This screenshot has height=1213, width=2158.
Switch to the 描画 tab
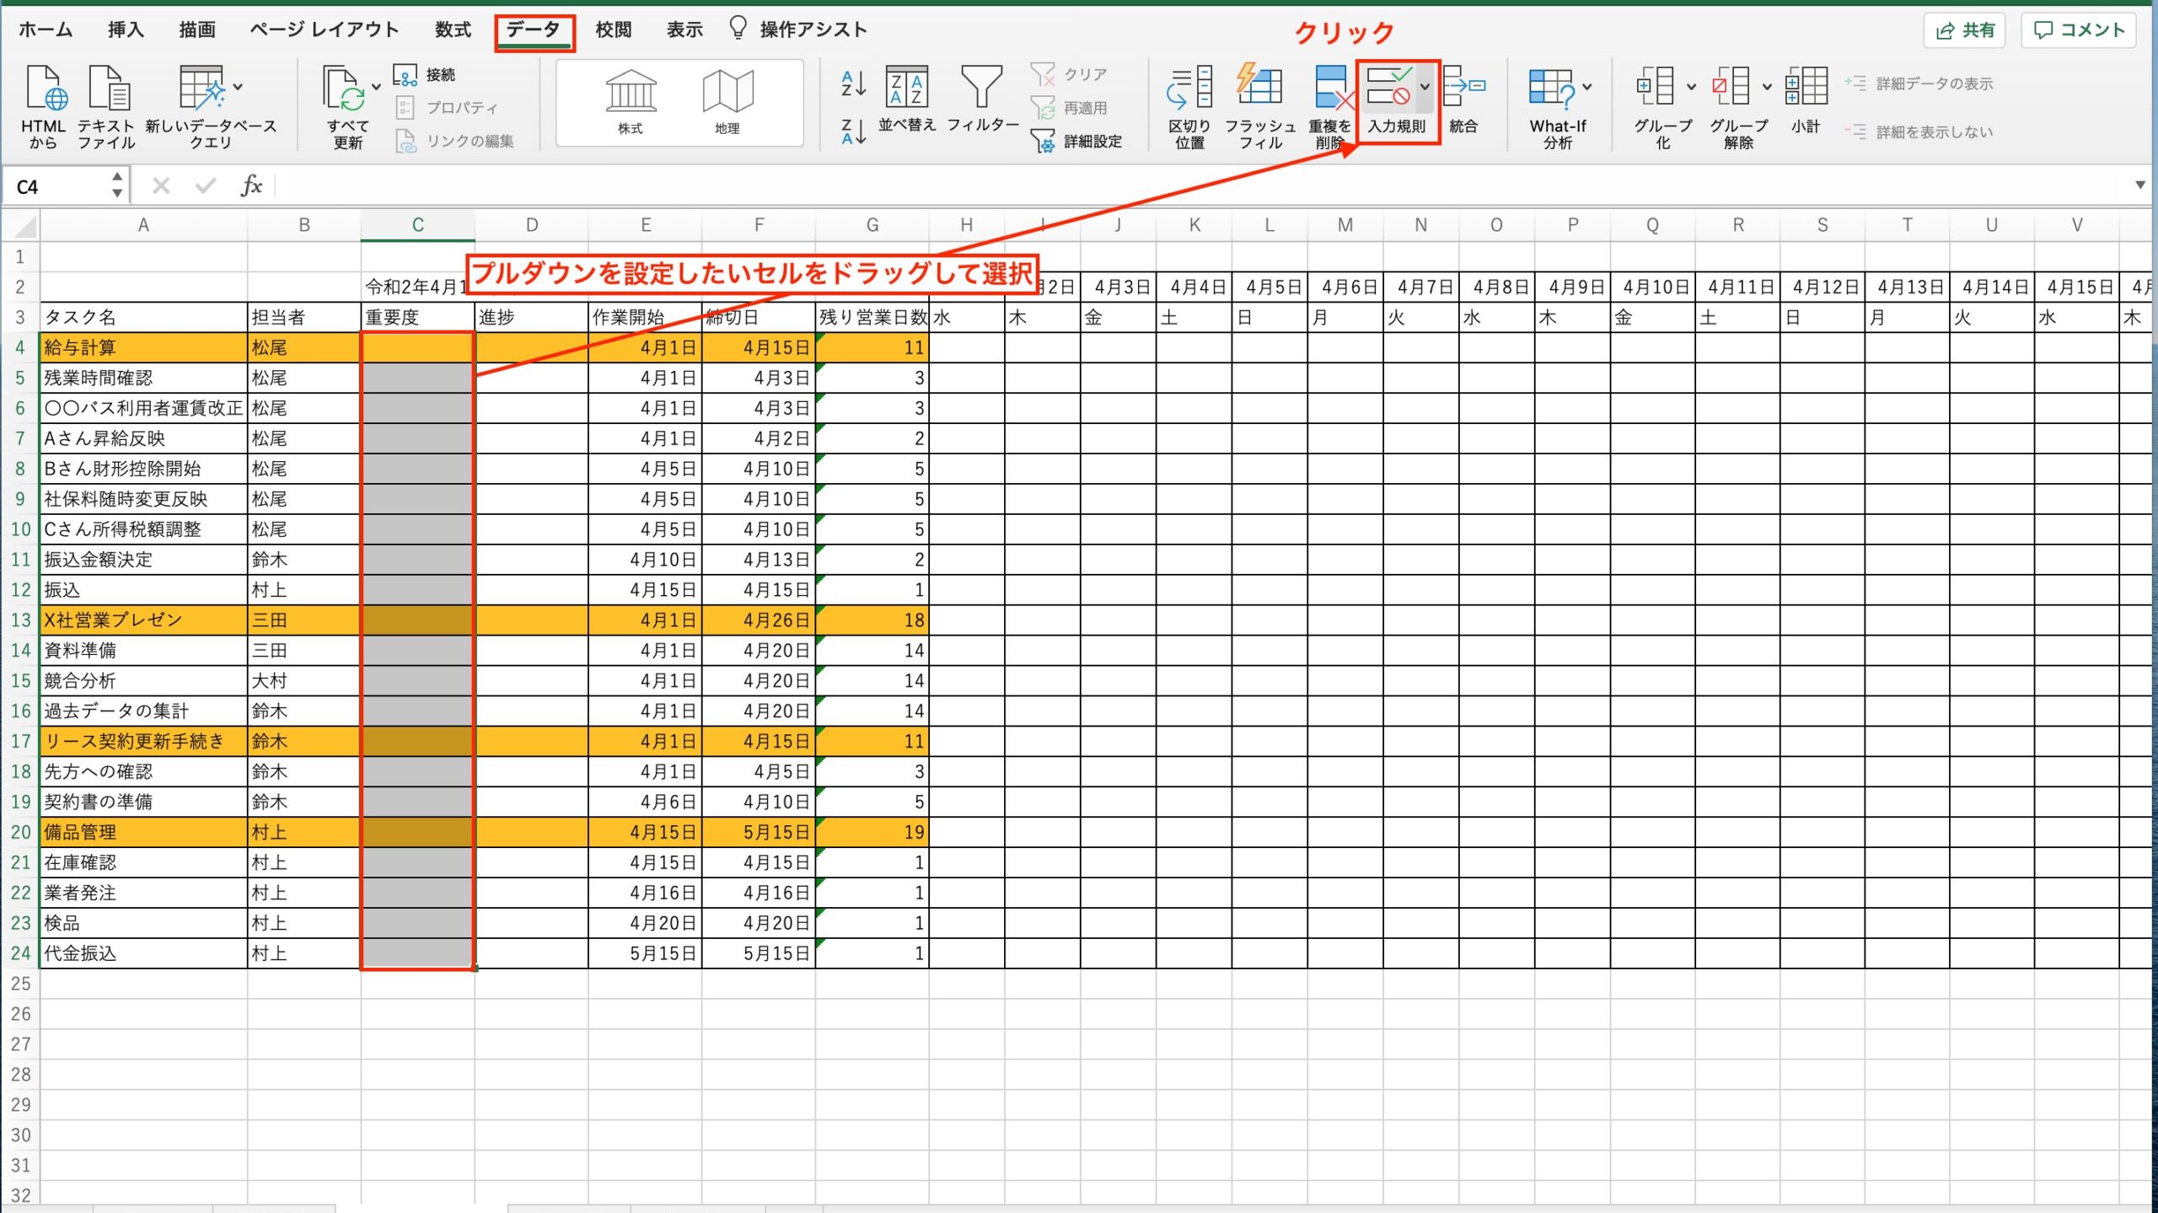pos(197,30)
